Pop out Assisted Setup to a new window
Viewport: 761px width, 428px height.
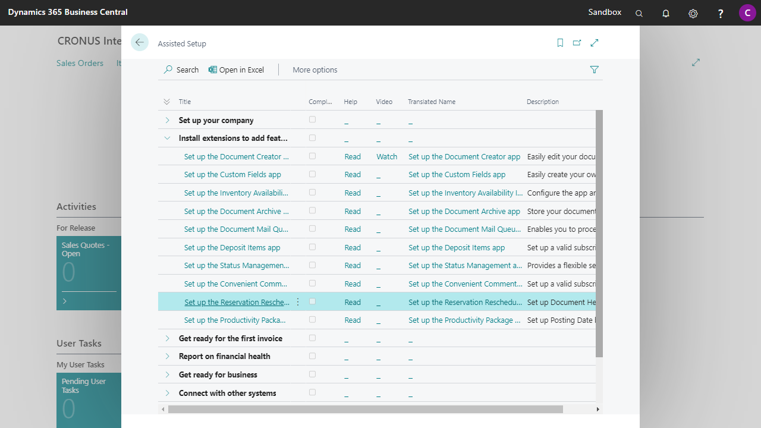pos(577,43)
